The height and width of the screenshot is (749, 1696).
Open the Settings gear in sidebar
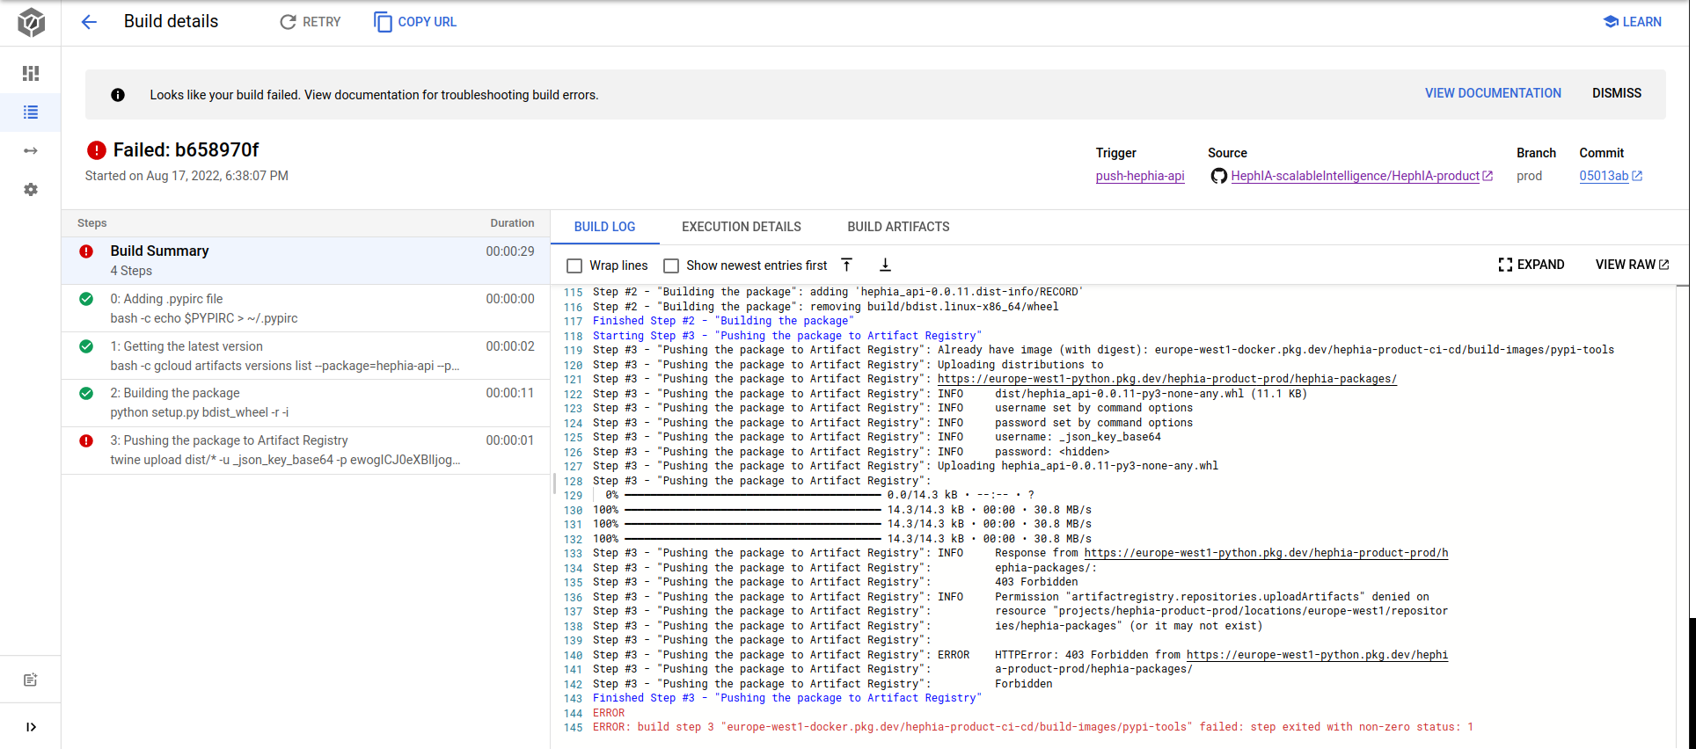(x=31, y=190)
